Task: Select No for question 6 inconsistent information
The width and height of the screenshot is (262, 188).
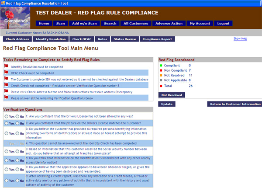Action: pos(17,160)
